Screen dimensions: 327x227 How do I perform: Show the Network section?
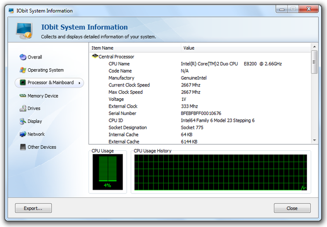(x=32, y=134)
